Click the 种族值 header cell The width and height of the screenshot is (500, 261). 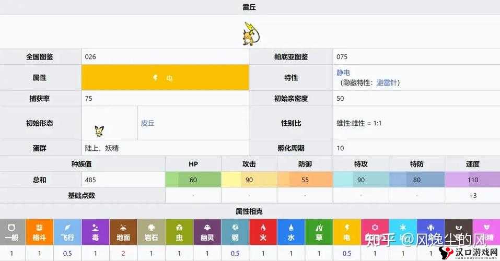point(82,164)
